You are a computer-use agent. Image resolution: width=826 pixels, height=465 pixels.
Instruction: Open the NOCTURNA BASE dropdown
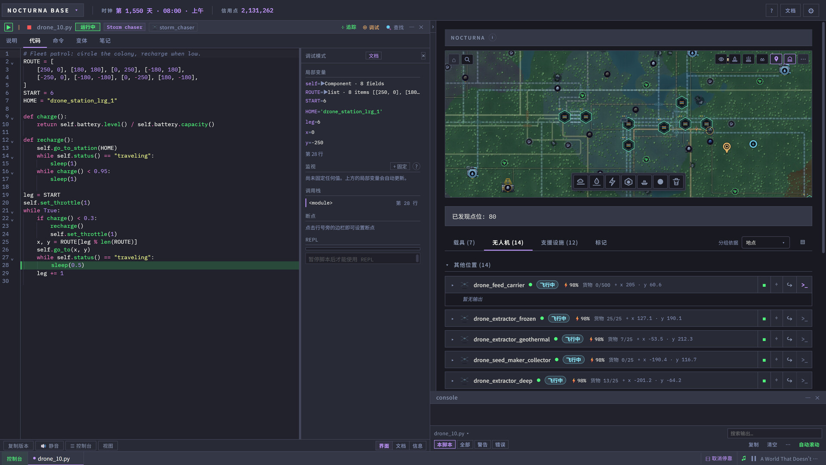42,10
